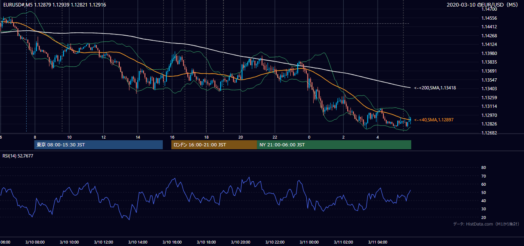Click RSI level 60 on the scale
The height and width of the screenshot is (246, 524).
(x=483, y=184)
